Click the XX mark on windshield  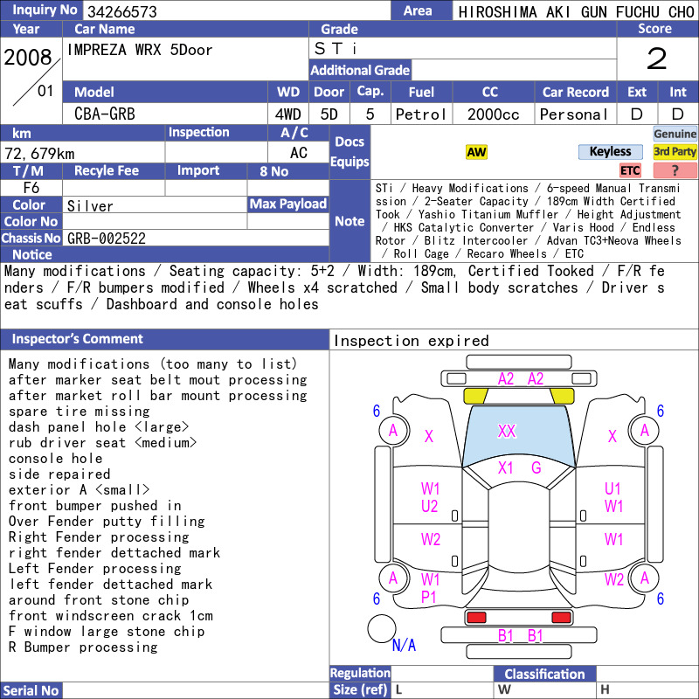coord(507,431)
